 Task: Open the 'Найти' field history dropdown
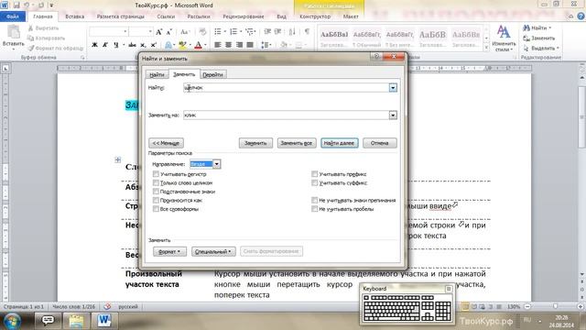click(393, 88)
